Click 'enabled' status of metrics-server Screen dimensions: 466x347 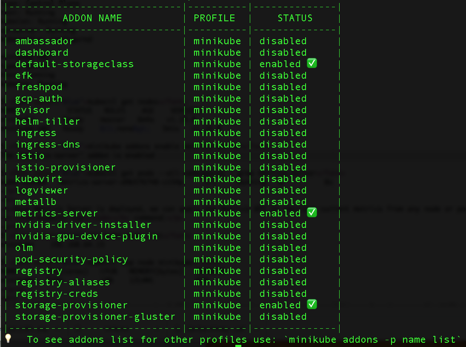[280, 213]
